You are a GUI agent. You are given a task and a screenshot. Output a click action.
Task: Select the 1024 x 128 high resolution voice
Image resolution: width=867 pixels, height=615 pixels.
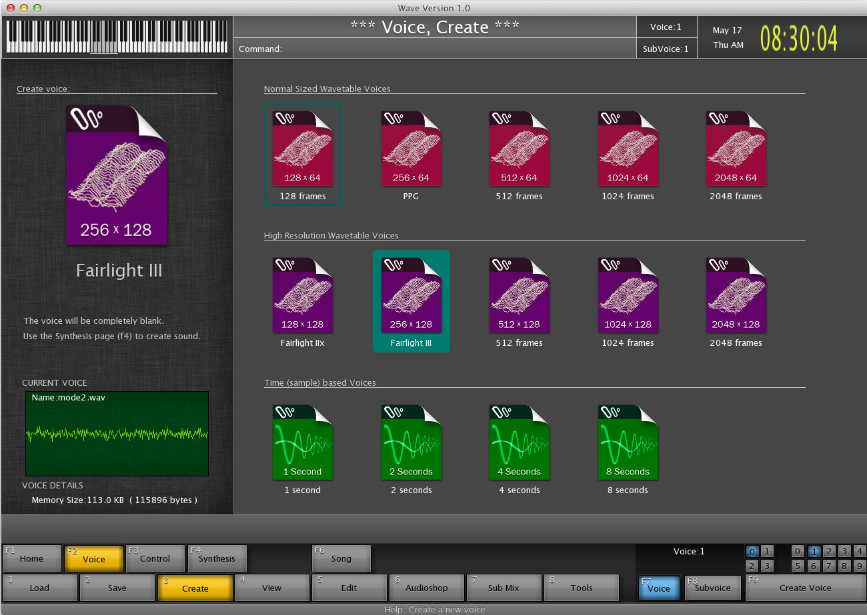click(628, 301)
